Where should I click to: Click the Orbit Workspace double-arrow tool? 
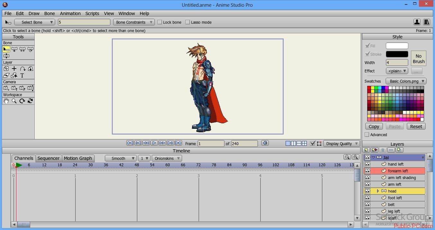click(30, 101)
